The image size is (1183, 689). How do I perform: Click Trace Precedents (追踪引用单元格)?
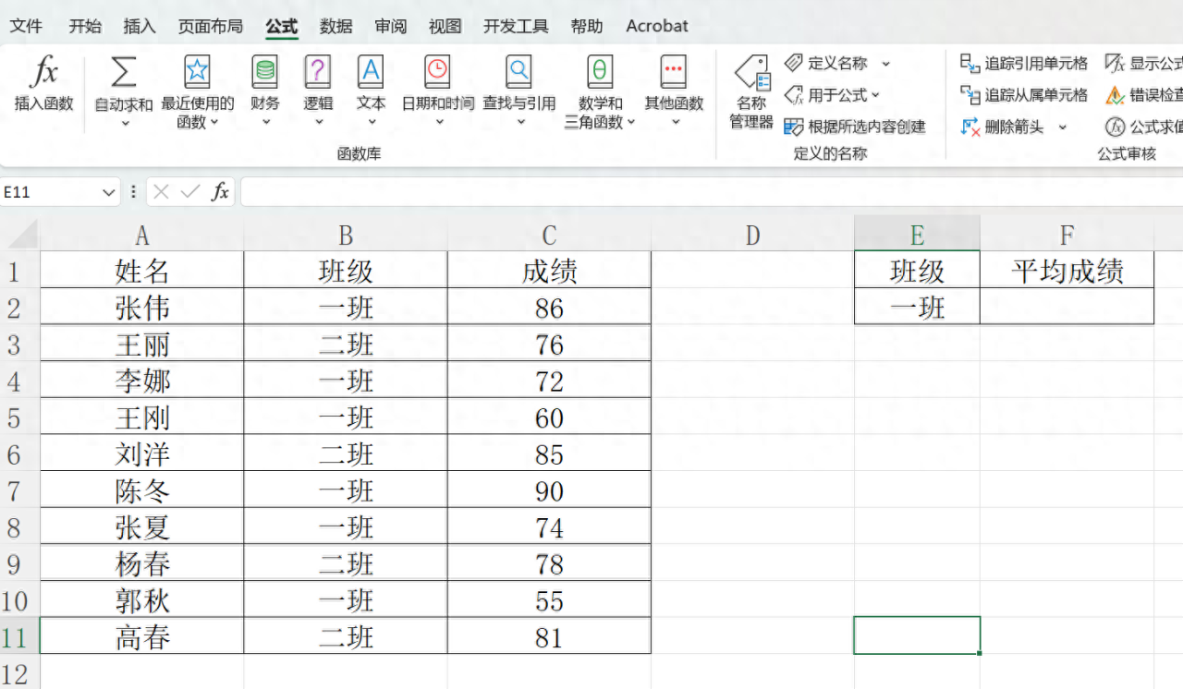click(x=1024, y=63)
